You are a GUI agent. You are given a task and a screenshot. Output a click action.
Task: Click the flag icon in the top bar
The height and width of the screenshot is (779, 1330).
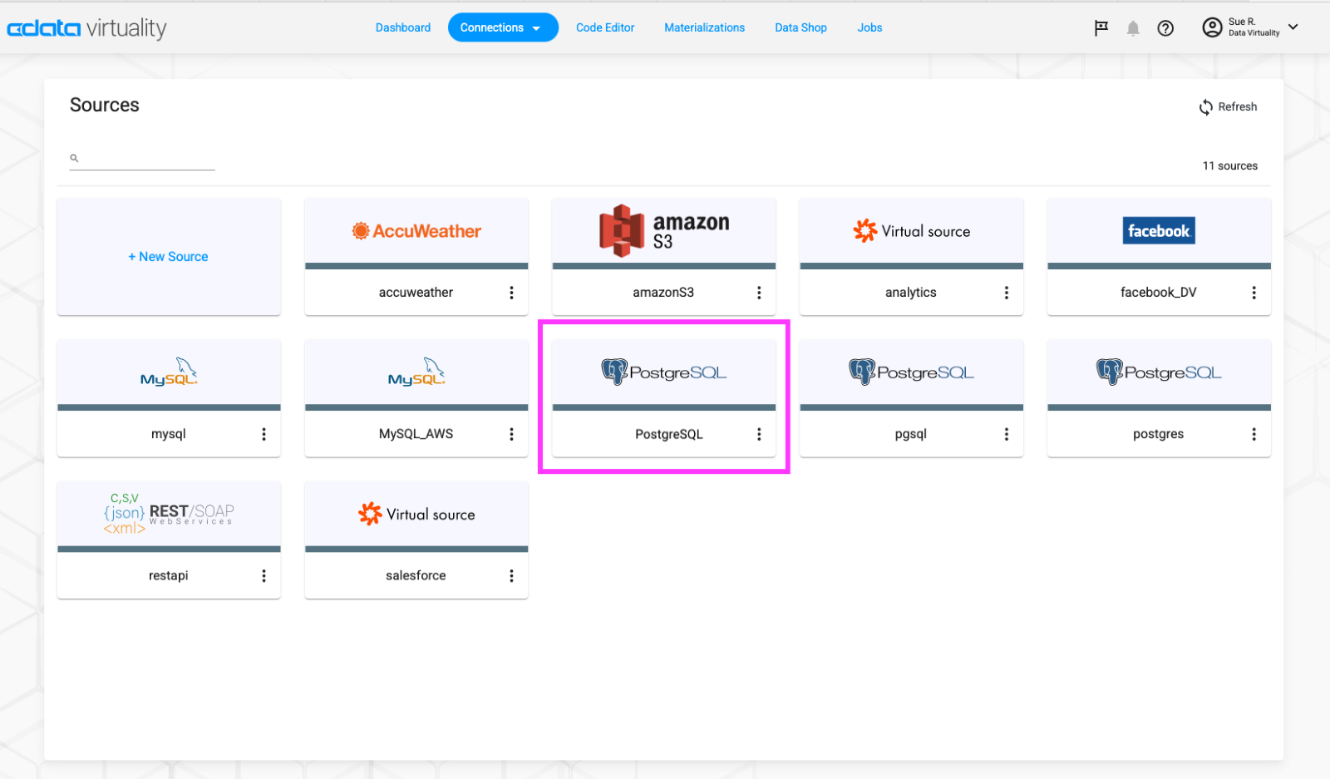click(1101, 27)
